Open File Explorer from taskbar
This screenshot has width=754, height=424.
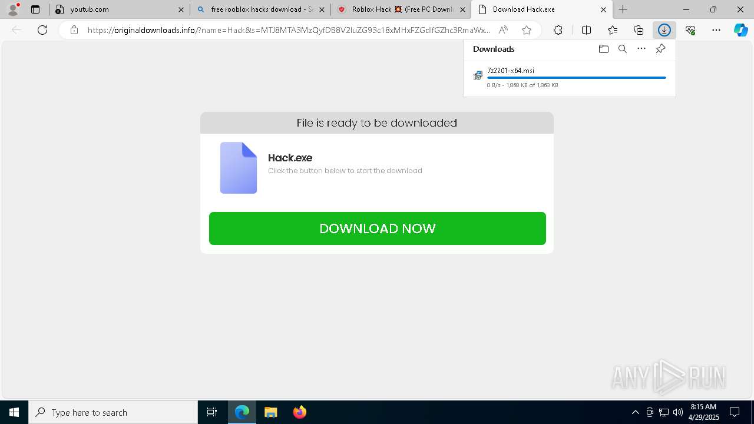[x=270, y=412]
